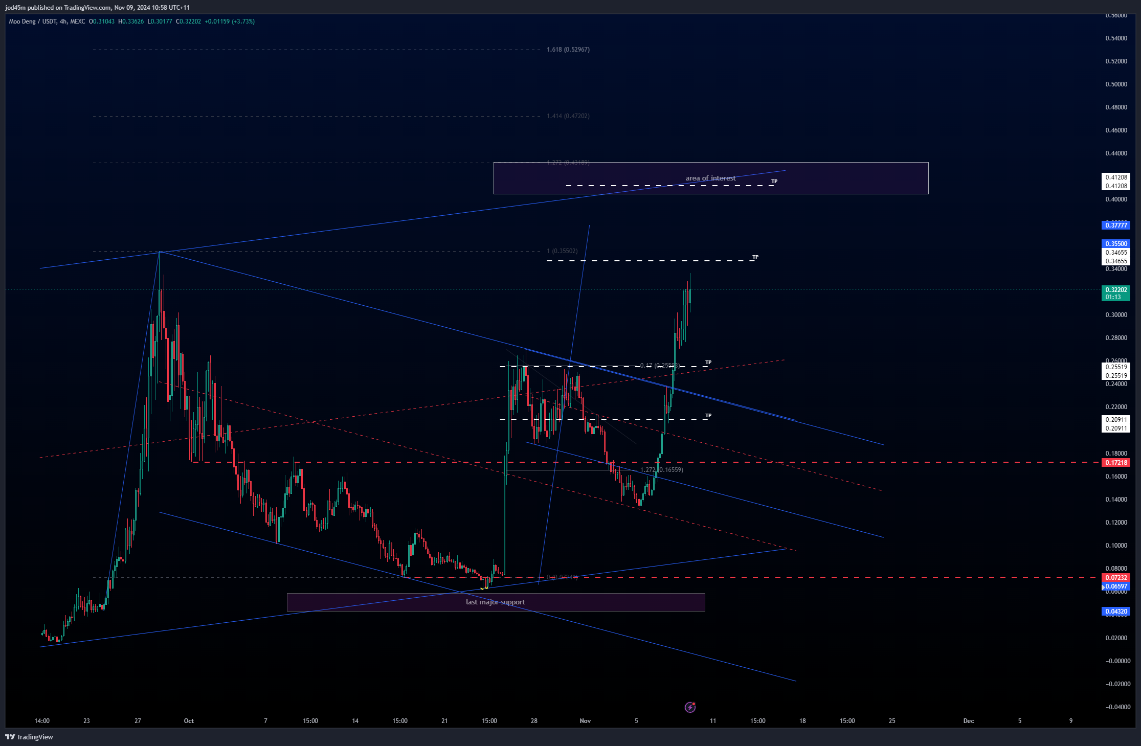
Task: Click the open value O0.31043
Action: tap(102, 21)
